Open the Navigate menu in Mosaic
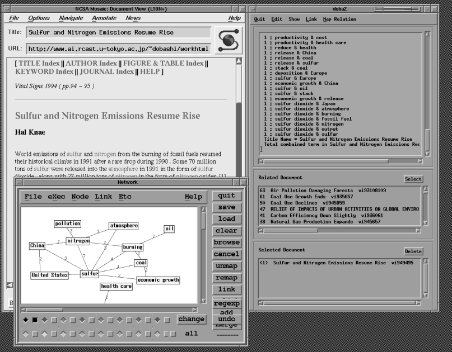Screen dimensions: 452x352 [x=71, y=18]
